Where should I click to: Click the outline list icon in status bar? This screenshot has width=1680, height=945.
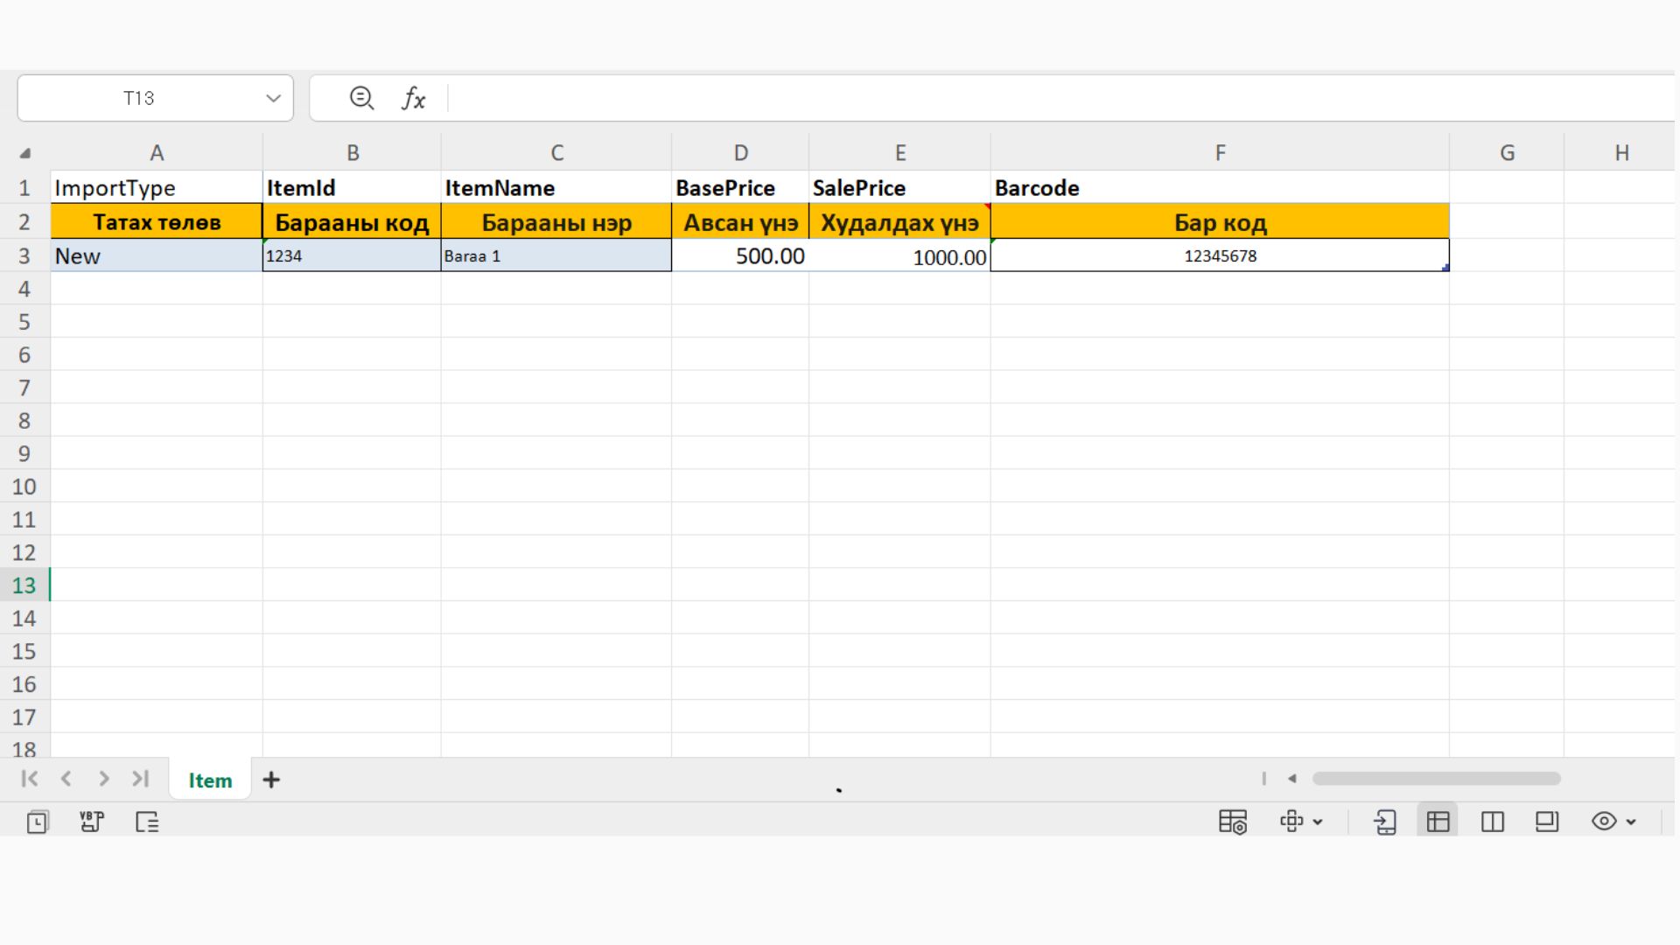pyautogui.click(x=147, y=822)
